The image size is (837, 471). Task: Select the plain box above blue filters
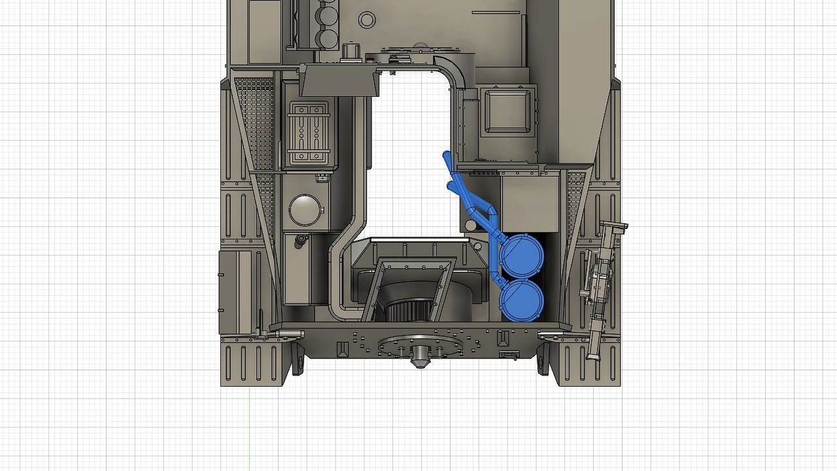point(530,203)
